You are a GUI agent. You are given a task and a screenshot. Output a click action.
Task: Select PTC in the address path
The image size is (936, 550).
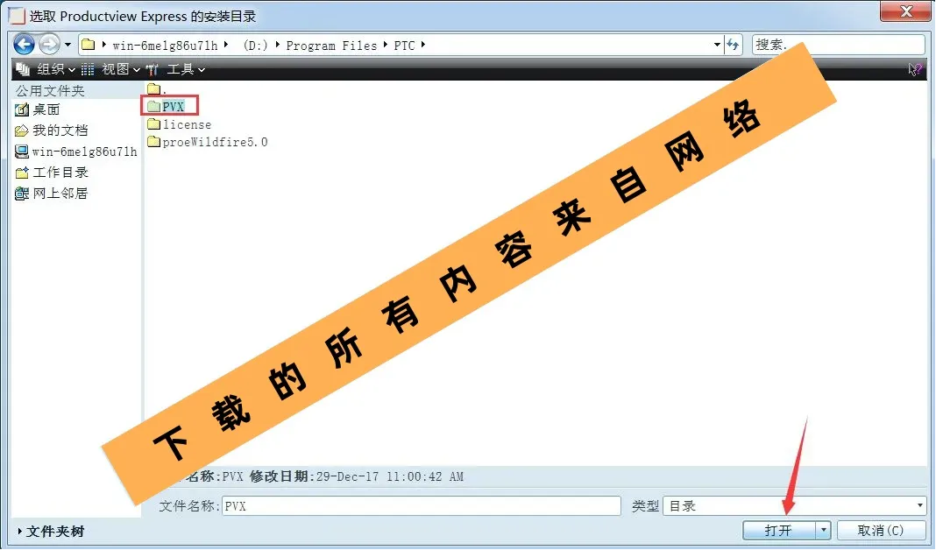point(404,46)
